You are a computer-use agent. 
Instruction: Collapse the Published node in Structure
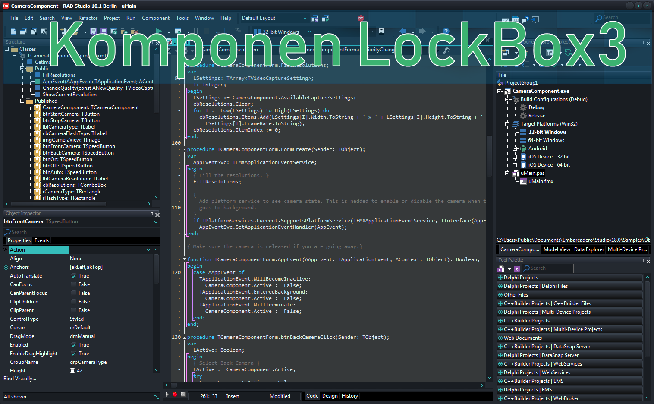coord(22,101)
